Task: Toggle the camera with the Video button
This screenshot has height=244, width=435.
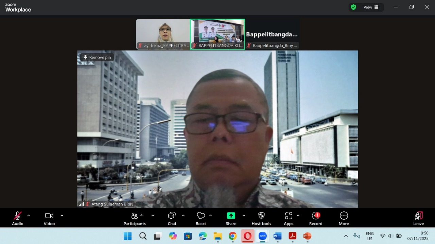Action: [49, 218]
